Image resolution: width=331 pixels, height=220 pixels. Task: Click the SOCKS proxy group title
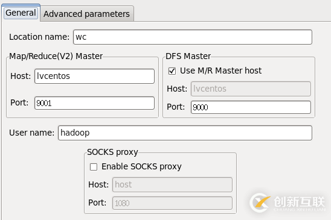[112, 152]
